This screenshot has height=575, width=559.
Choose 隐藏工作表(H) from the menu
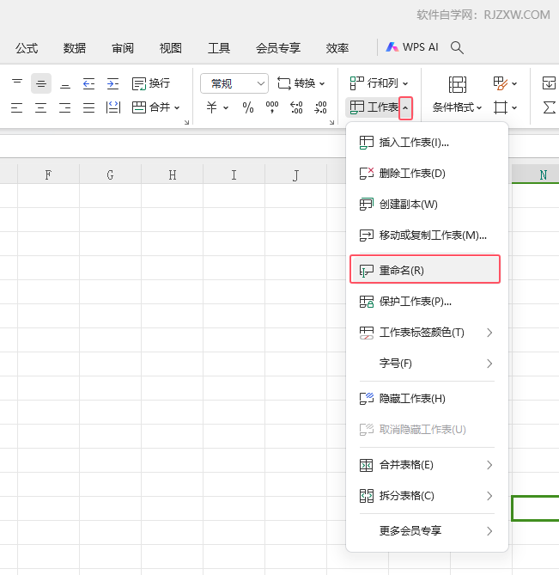click(x=427, y=399)
